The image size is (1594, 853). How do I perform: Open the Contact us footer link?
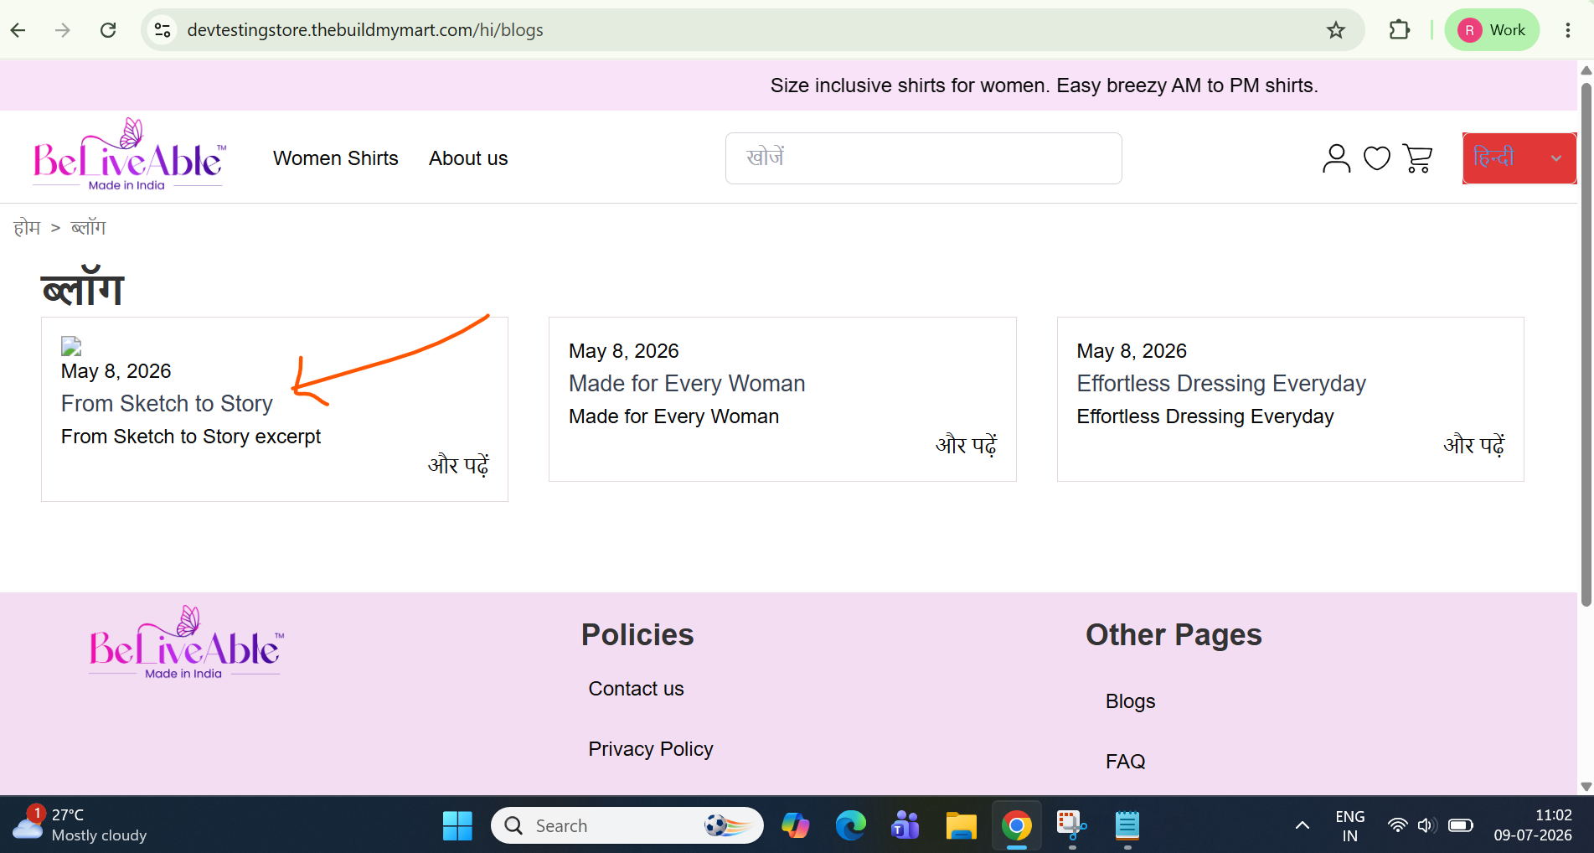[x=636, y=689]
